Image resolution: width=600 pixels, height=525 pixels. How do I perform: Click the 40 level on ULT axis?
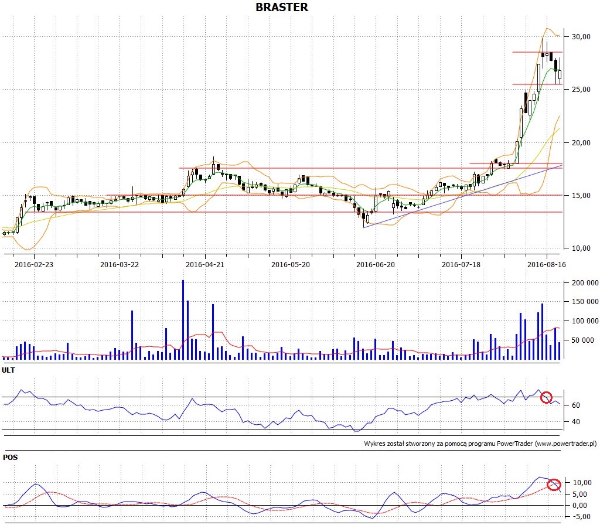(575, 422)
